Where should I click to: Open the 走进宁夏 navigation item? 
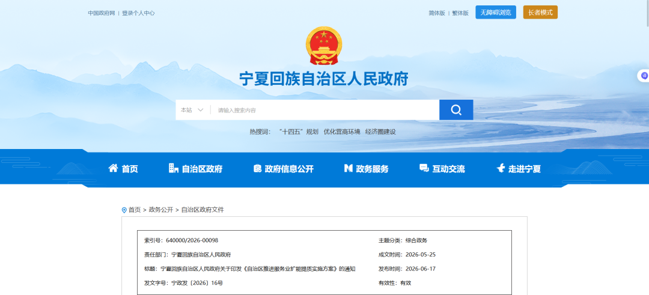(525, 169)
